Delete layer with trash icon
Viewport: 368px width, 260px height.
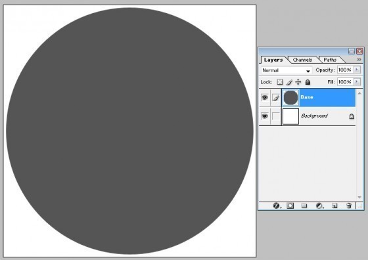(349, 206)
